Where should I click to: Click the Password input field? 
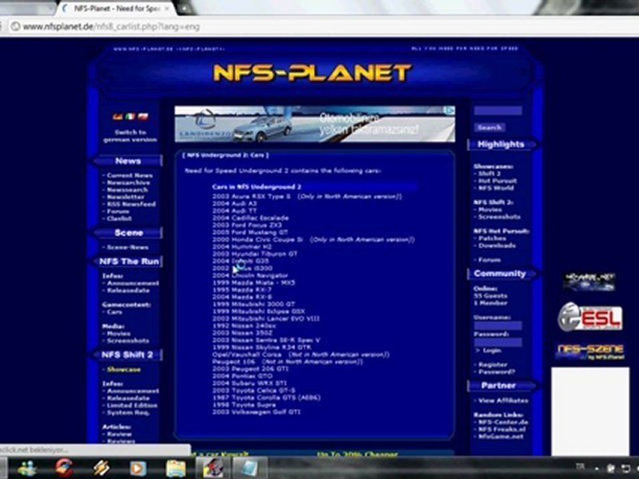(498, 343)
